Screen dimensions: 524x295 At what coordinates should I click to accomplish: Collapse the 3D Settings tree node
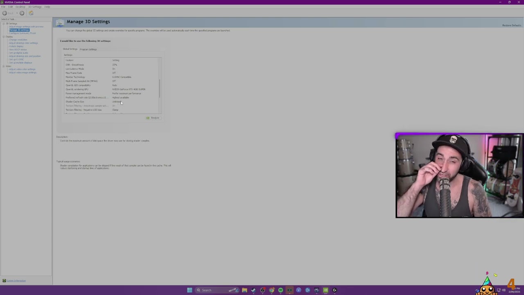[4, 23]
